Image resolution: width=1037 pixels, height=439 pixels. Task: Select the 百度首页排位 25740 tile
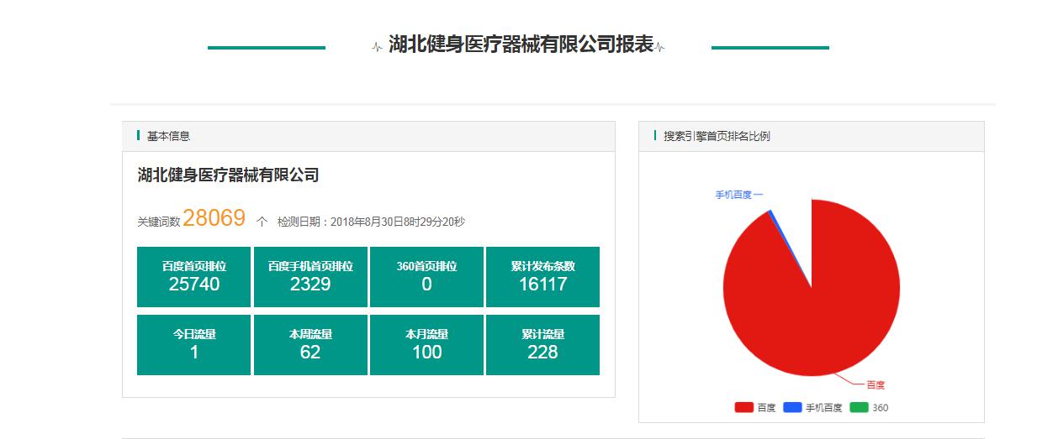pos(194,276)
